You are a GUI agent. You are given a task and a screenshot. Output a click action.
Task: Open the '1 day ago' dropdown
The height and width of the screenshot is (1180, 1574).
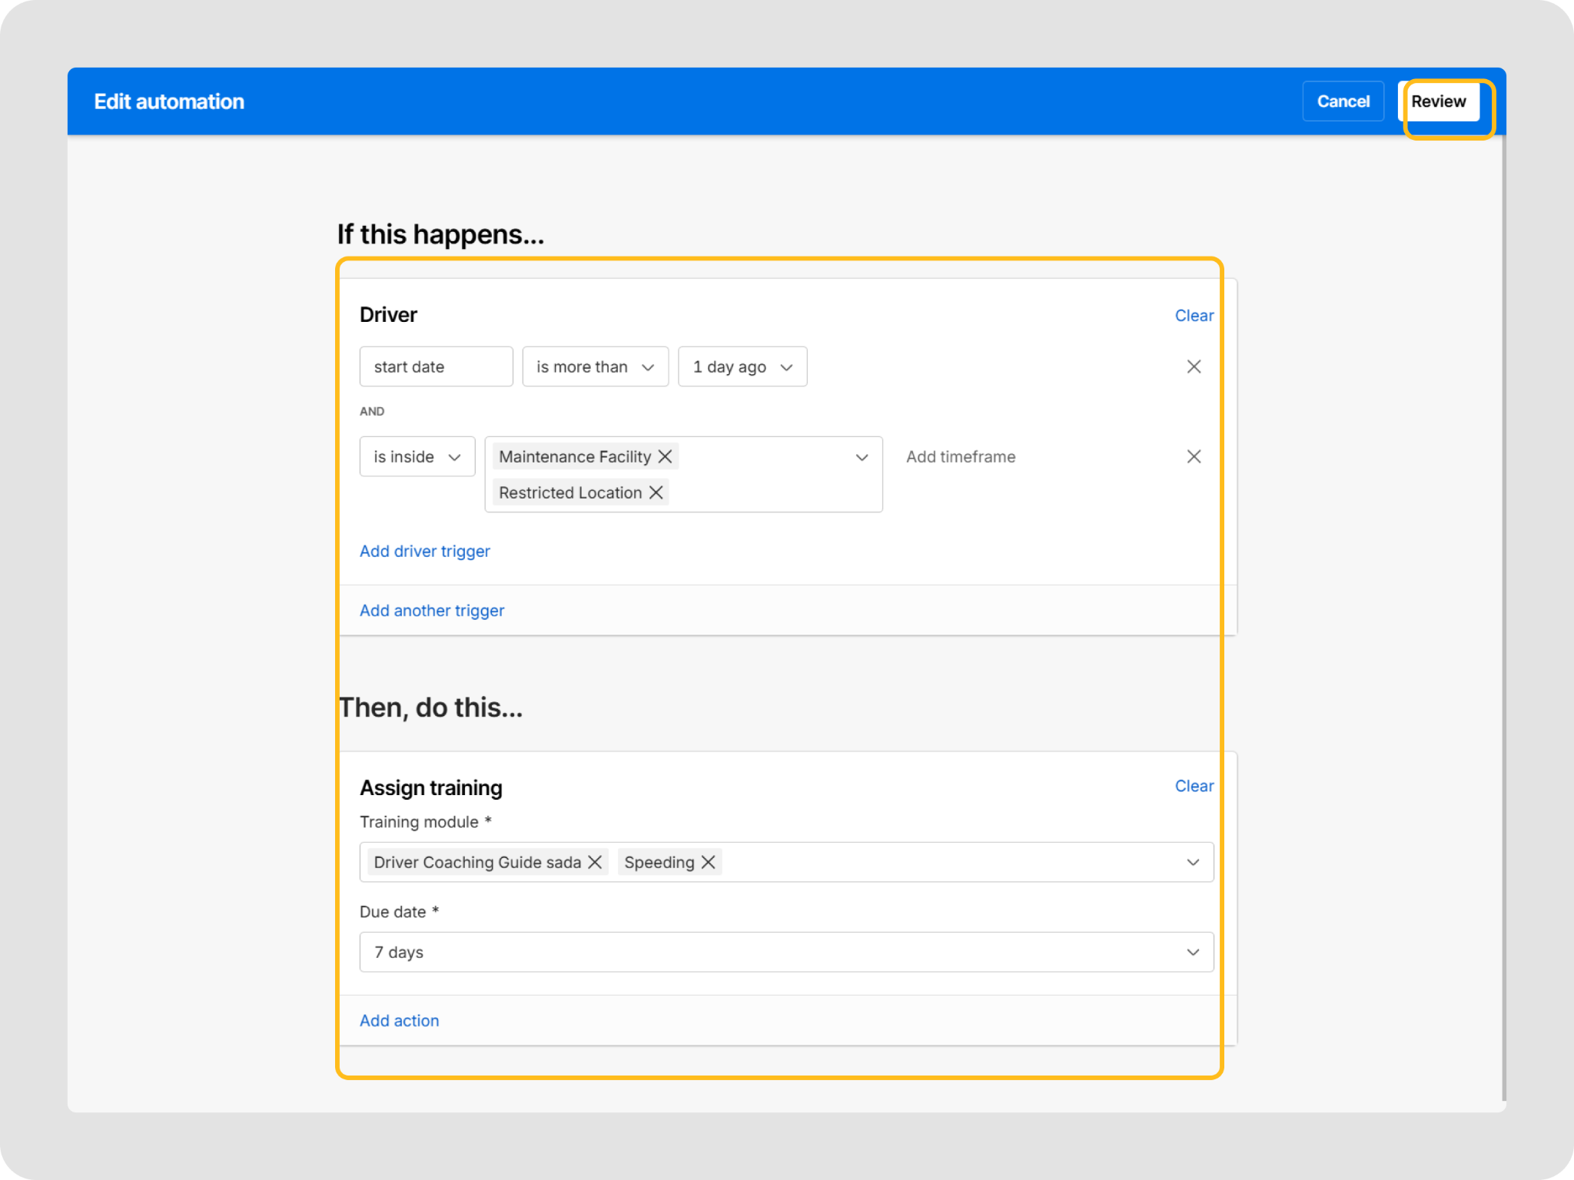[x=742, y=366]
